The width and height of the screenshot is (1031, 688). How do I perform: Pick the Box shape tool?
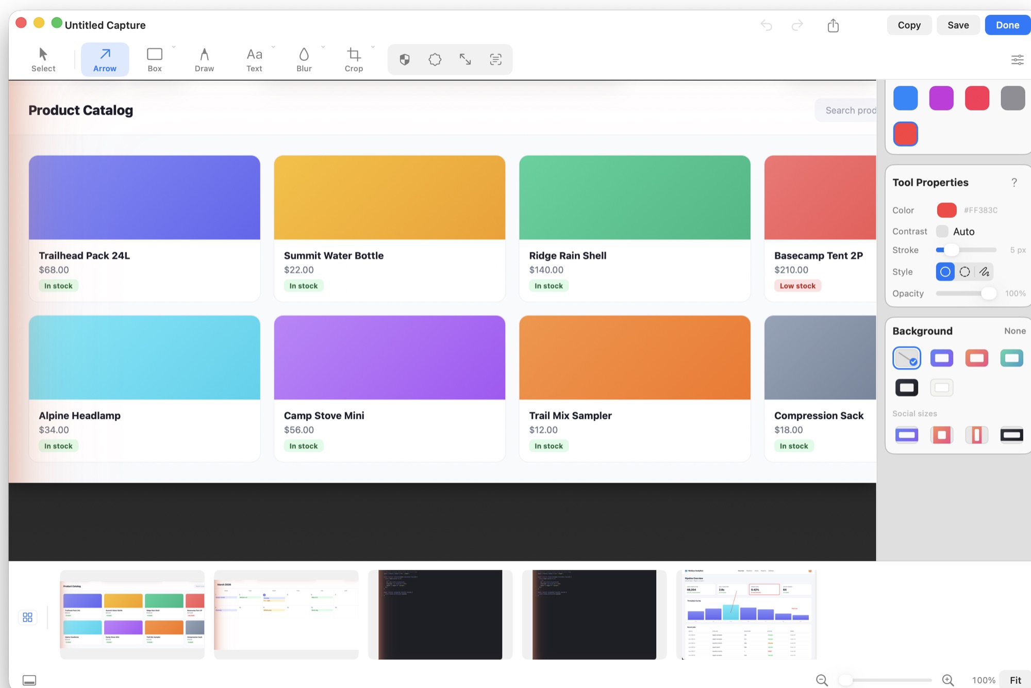tap(155, 60)
